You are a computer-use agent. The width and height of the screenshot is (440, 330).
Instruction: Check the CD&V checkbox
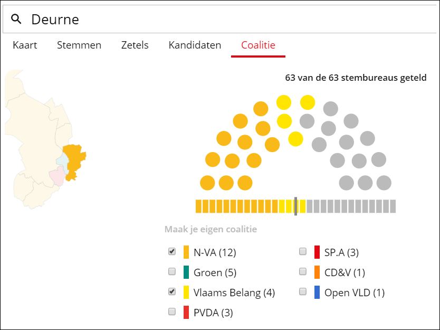click(303, 272)
